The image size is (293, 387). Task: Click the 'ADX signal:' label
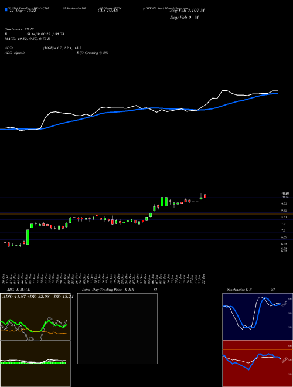pos(15,53)
